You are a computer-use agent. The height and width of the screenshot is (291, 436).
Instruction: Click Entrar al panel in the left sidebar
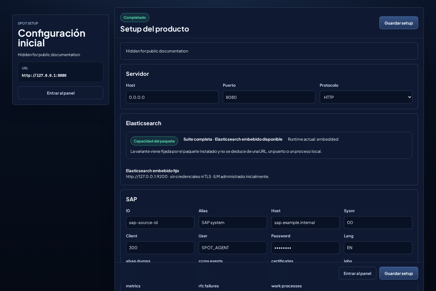(x=61, y=93)
